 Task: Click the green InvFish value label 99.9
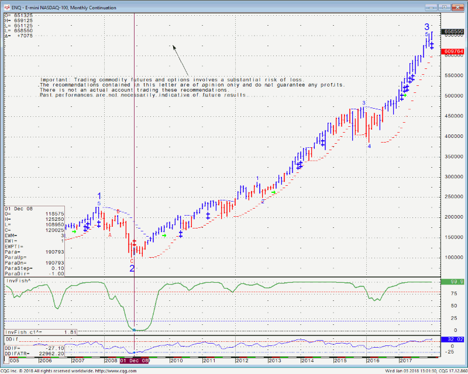[x=453, y=282]
